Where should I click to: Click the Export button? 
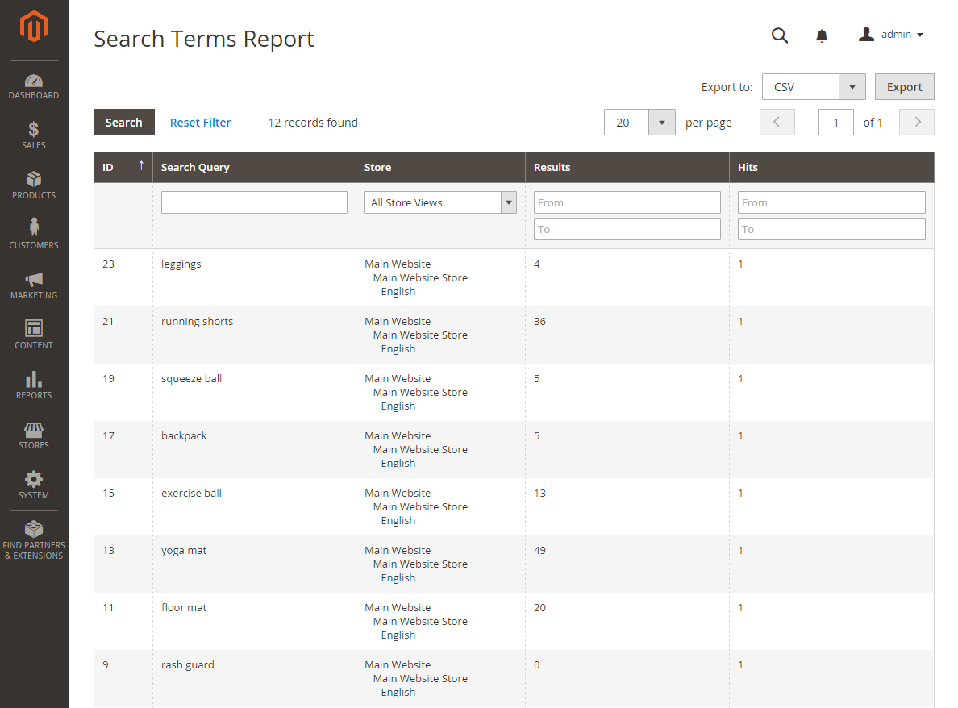(x=904, y=87)
